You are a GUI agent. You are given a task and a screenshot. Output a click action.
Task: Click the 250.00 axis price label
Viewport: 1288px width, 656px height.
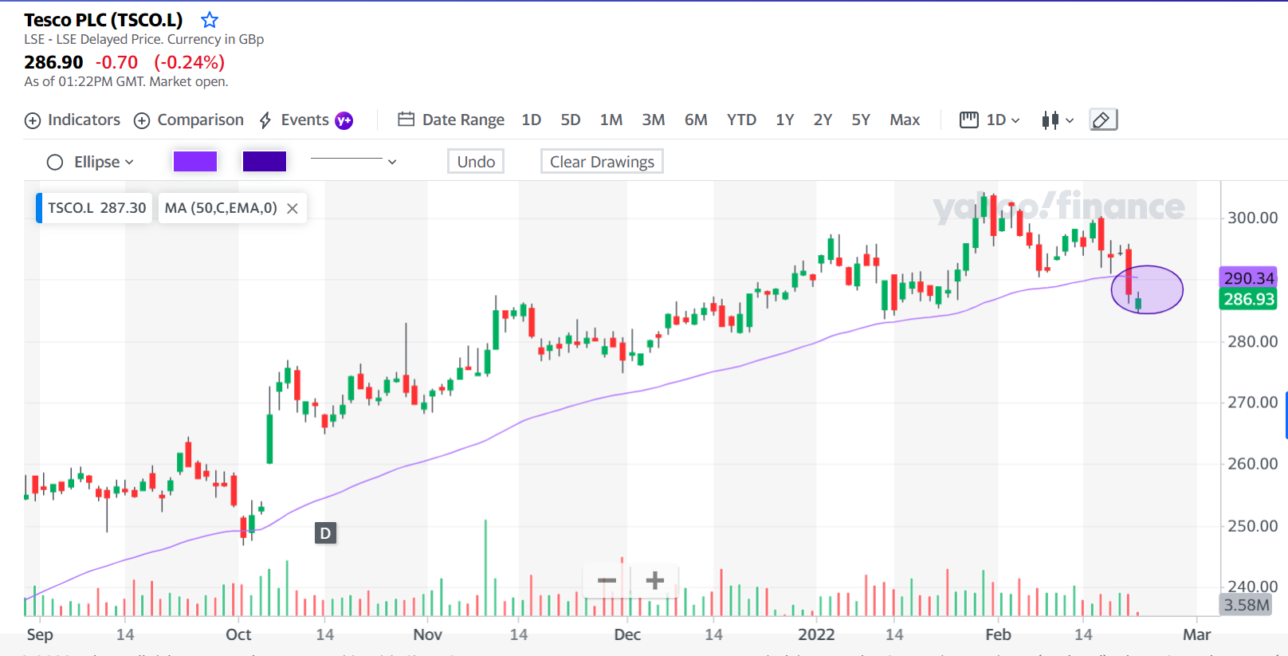tap(1252, 526)
